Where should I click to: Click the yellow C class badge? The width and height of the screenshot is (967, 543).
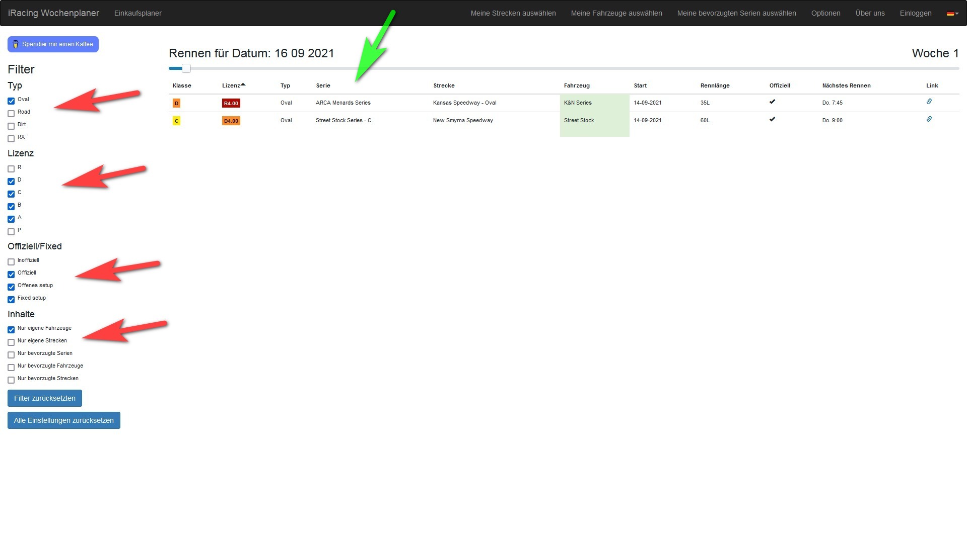(176, 121)
